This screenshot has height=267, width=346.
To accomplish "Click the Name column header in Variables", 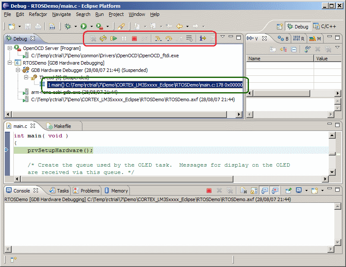I will pos(280,59).
